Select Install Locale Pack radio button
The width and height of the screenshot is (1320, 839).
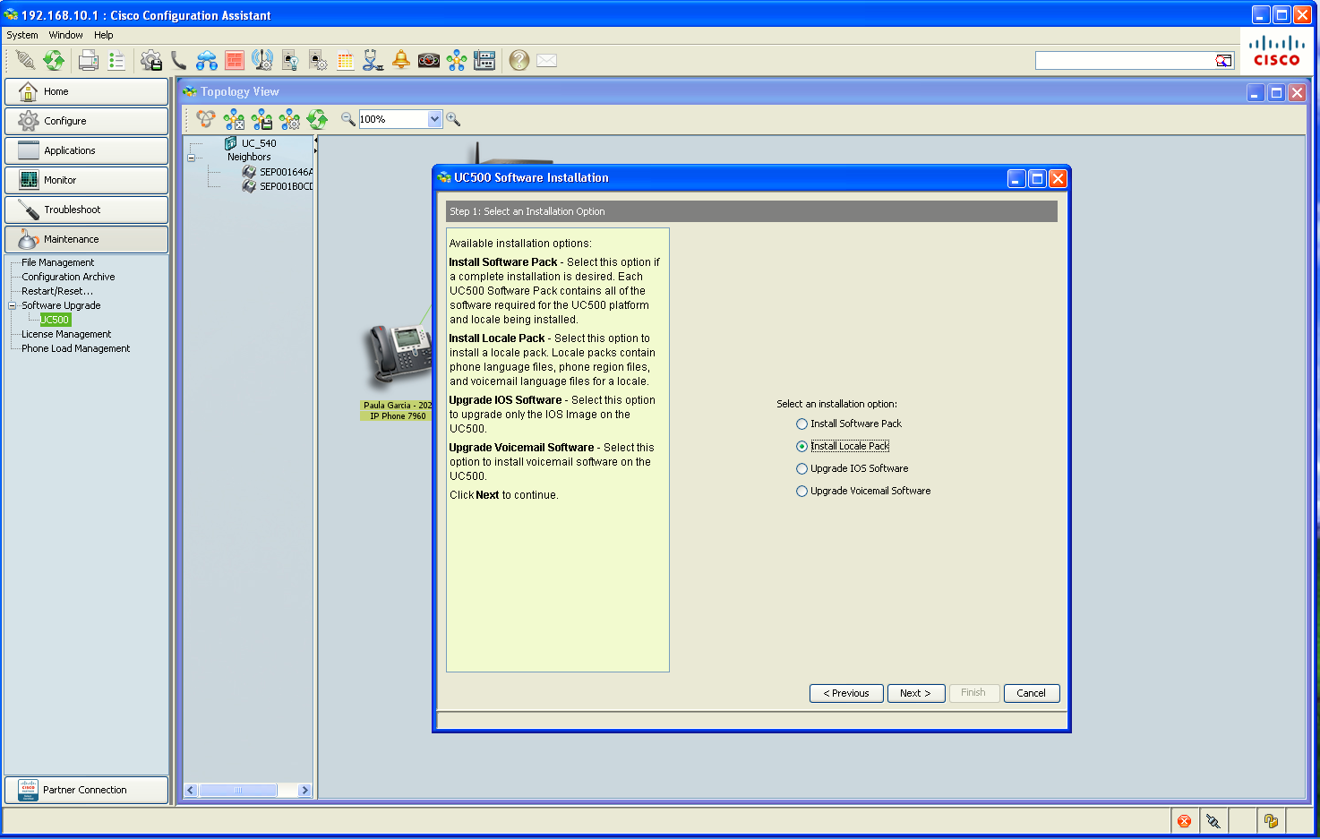801,447
